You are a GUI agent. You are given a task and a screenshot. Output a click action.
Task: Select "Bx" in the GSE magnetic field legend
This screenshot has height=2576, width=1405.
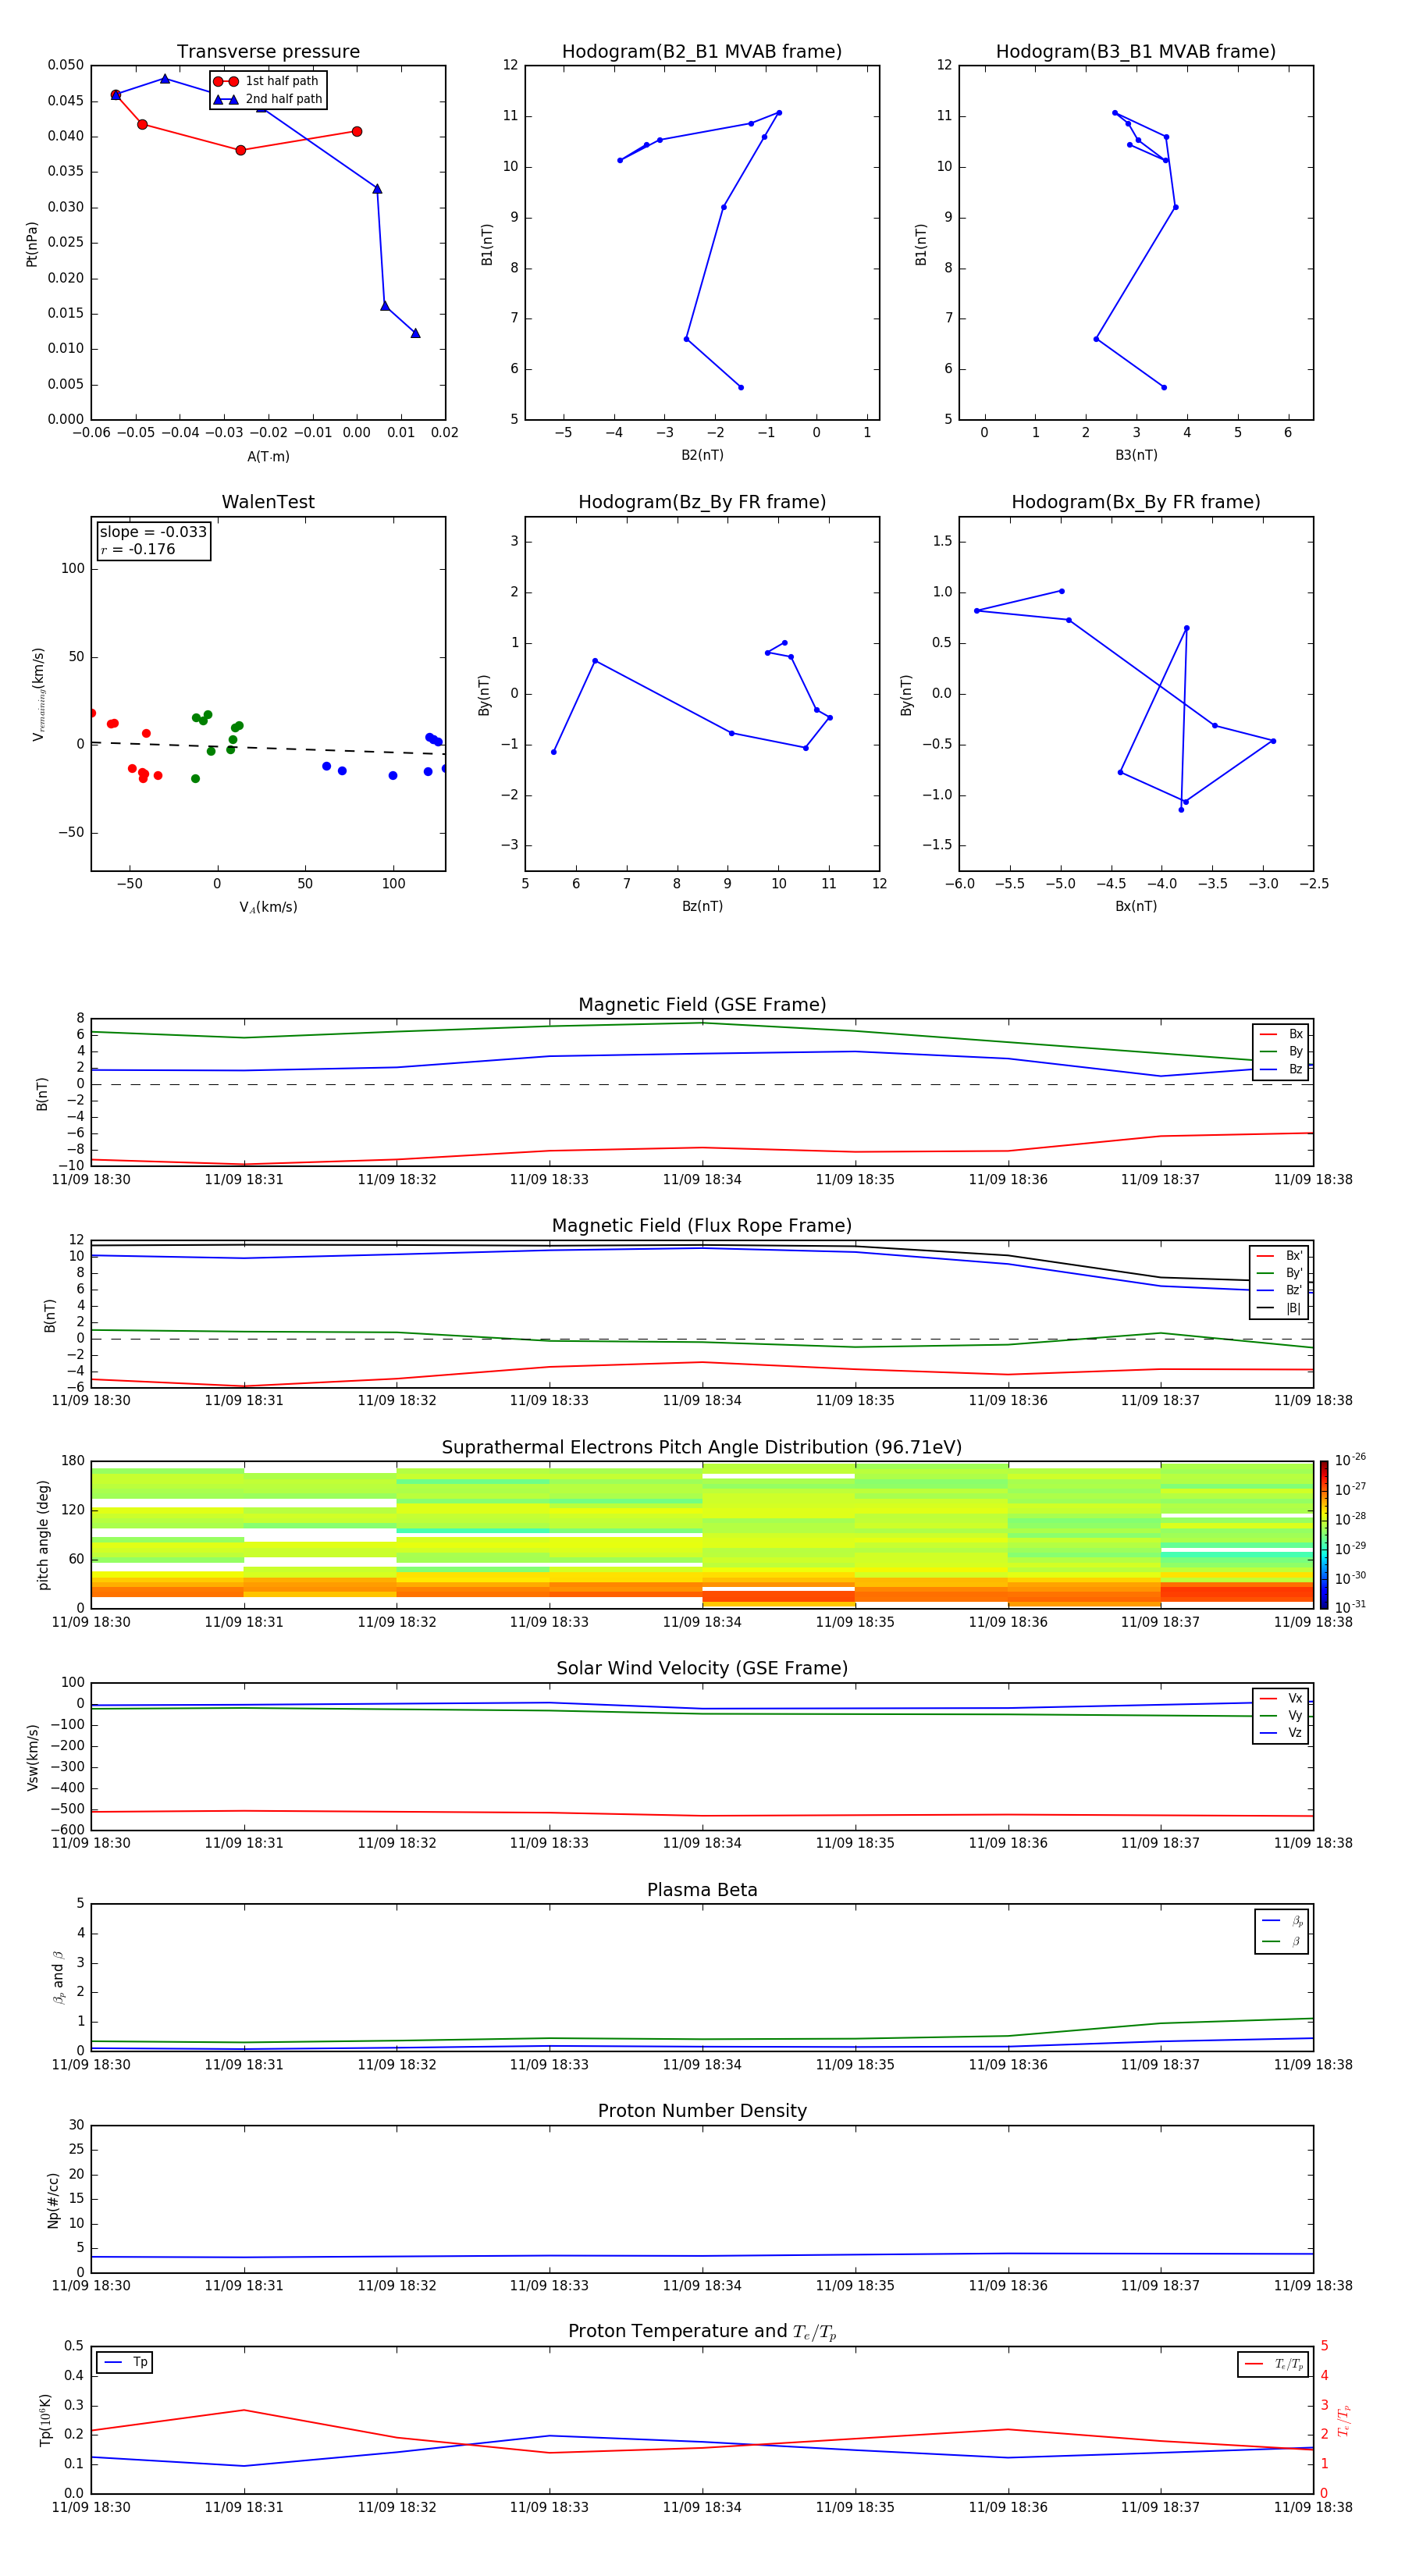pyautogui.click(x=1282, y=1034)
